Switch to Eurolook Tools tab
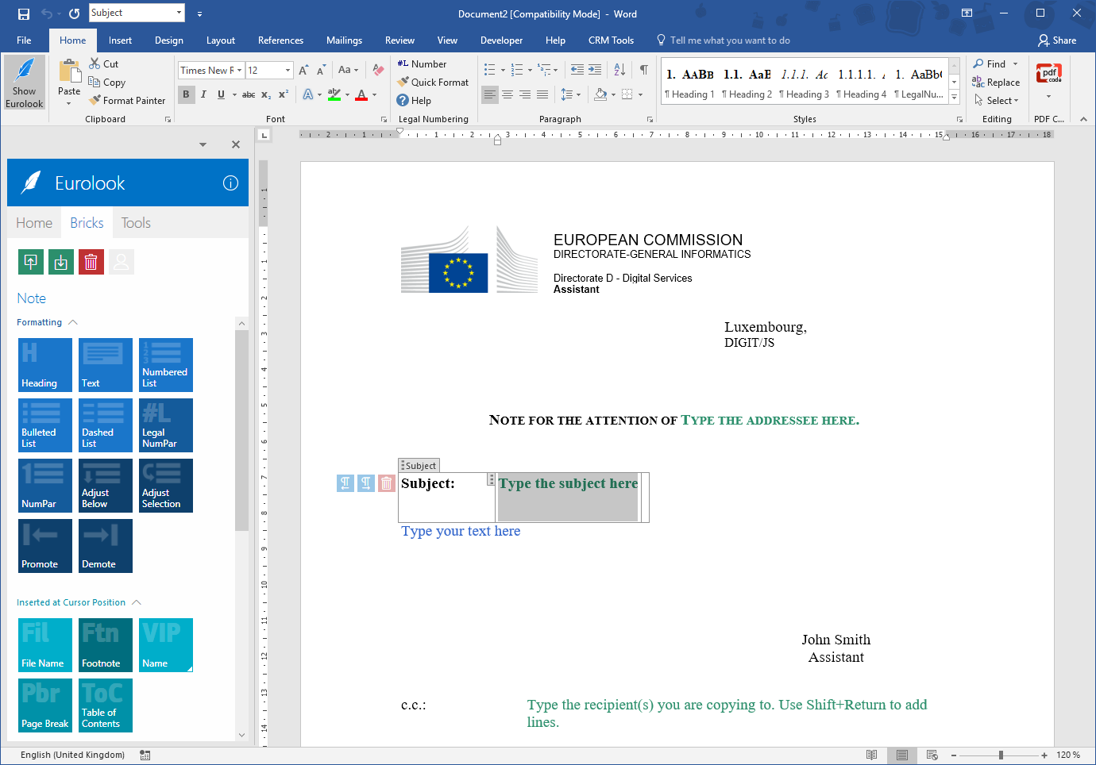 pyautogui.click(x=136, y=223)
